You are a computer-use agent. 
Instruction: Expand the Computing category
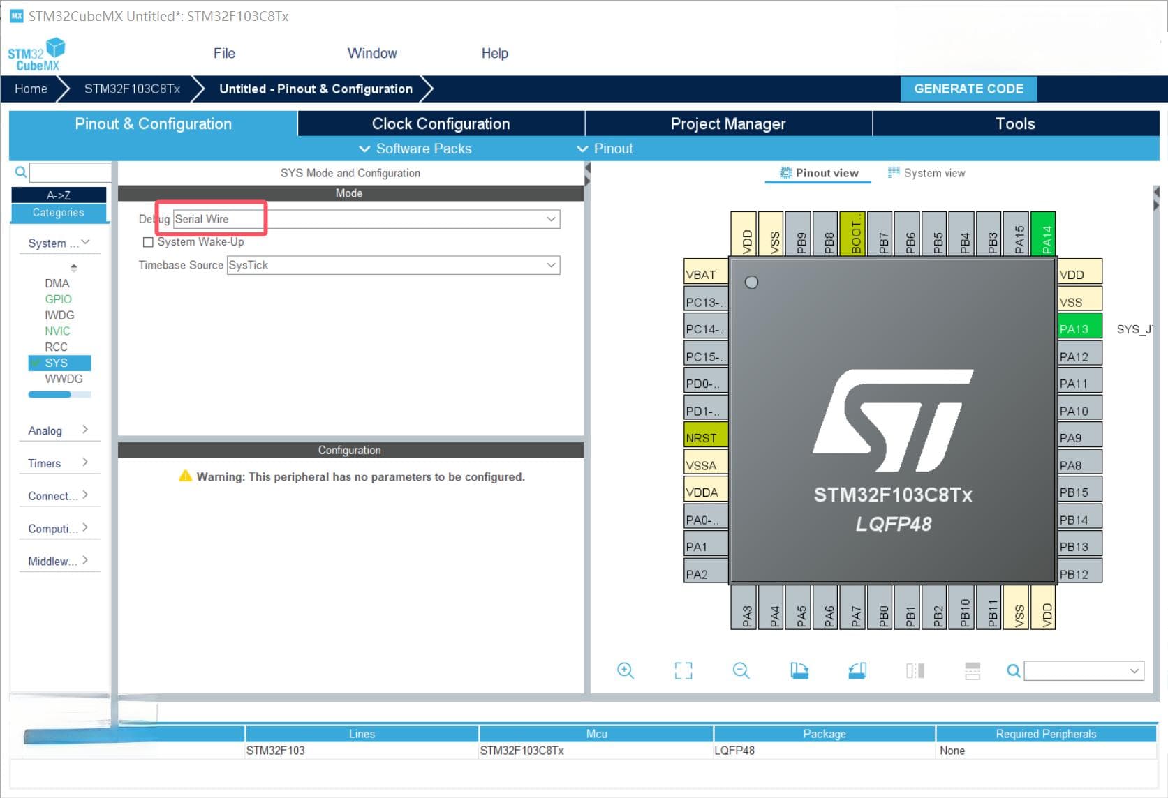point(59,528)
